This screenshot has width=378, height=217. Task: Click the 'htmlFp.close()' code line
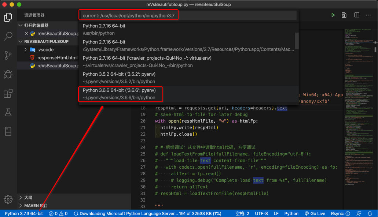pos(179,134)
